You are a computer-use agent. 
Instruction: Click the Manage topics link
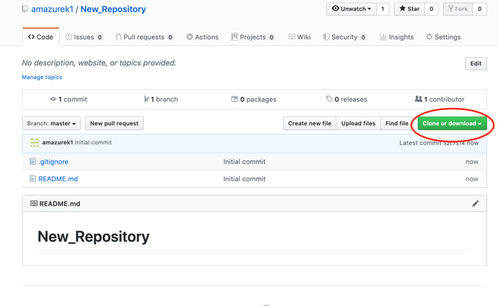tap(42, 78)
